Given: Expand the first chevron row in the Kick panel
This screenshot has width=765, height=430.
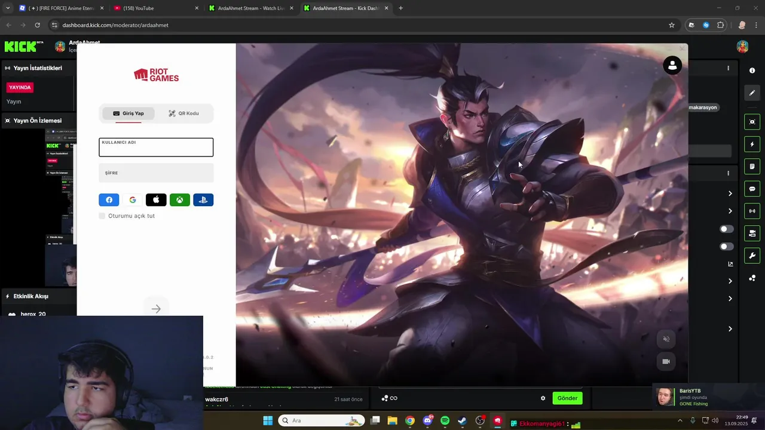Looking at the screenshot, I should coord(730,193).
